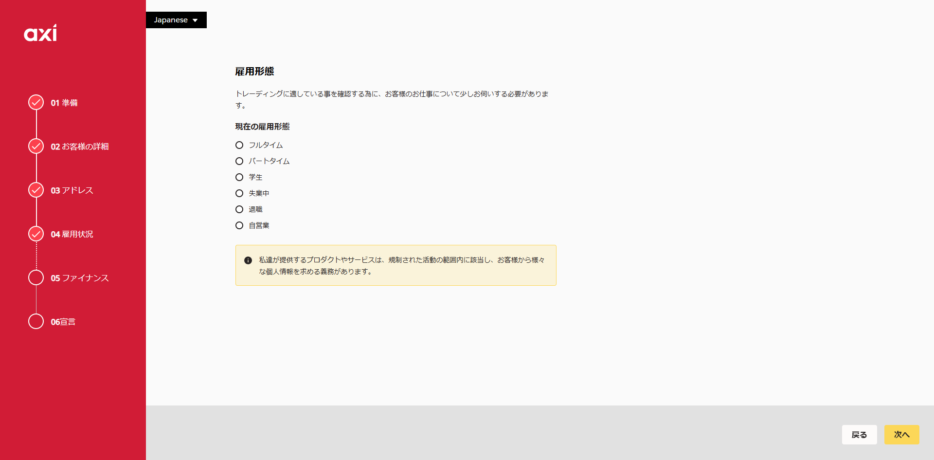Click the 03 アドレス step label
Viewport: 934px width, 460px height.
tap(72, 190)
